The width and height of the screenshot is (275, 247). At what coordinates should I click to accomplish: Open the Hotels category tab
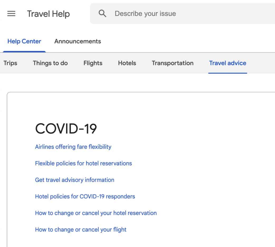tap(127, 63)
